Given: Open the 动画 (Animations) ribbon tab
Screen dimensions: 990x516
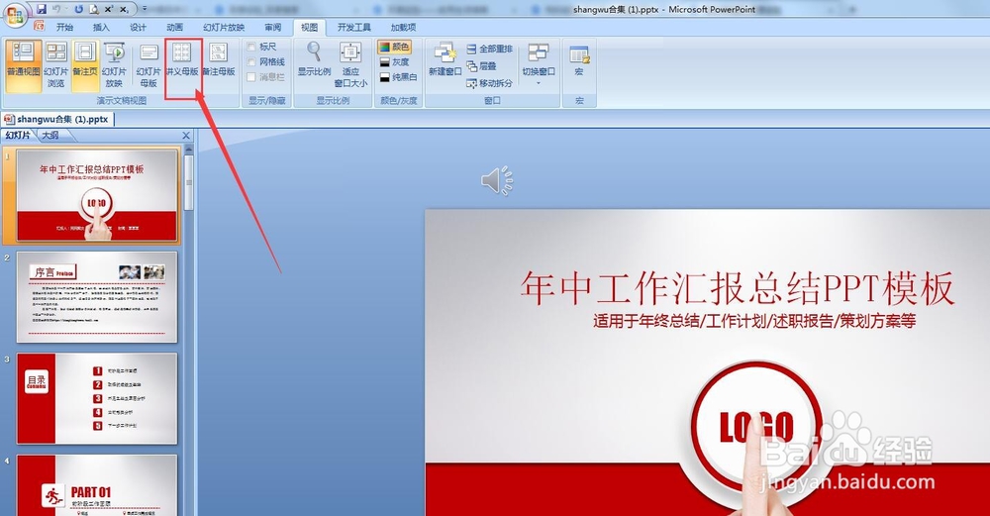Looking at the screenshot, I should point(175,27).
